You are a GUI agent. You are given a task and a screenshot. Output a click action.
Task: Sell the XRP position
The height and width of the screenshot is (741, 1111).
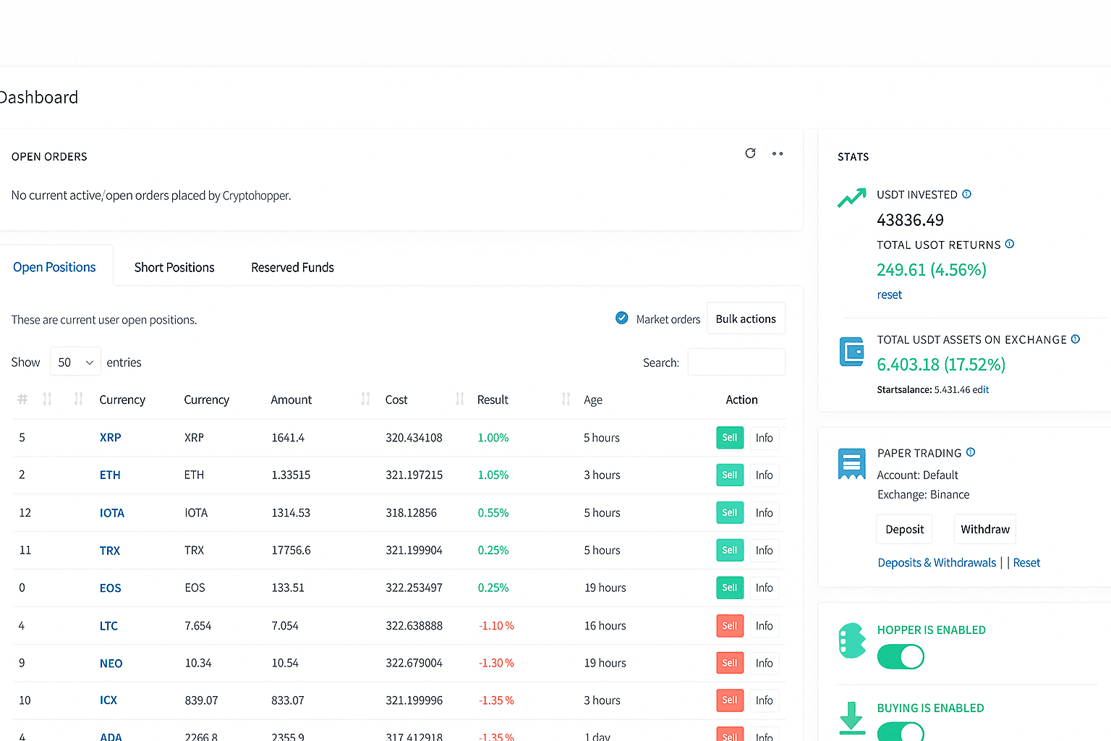click(x=730, y=438)
